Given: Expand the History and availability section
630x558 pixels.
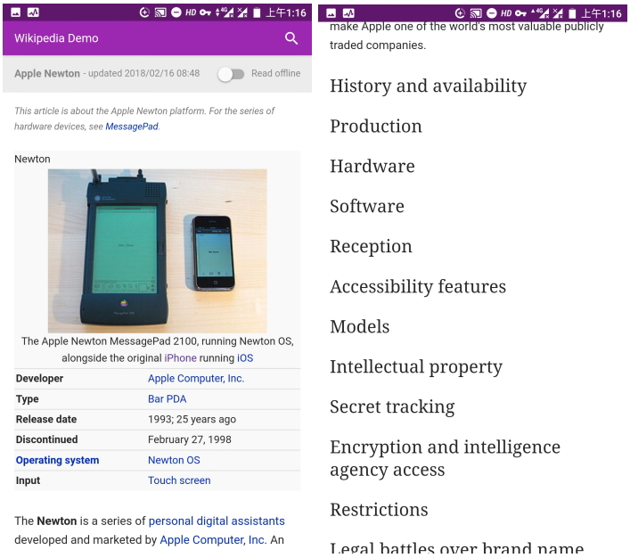Looking at the screenshot, I should (429, 86).
